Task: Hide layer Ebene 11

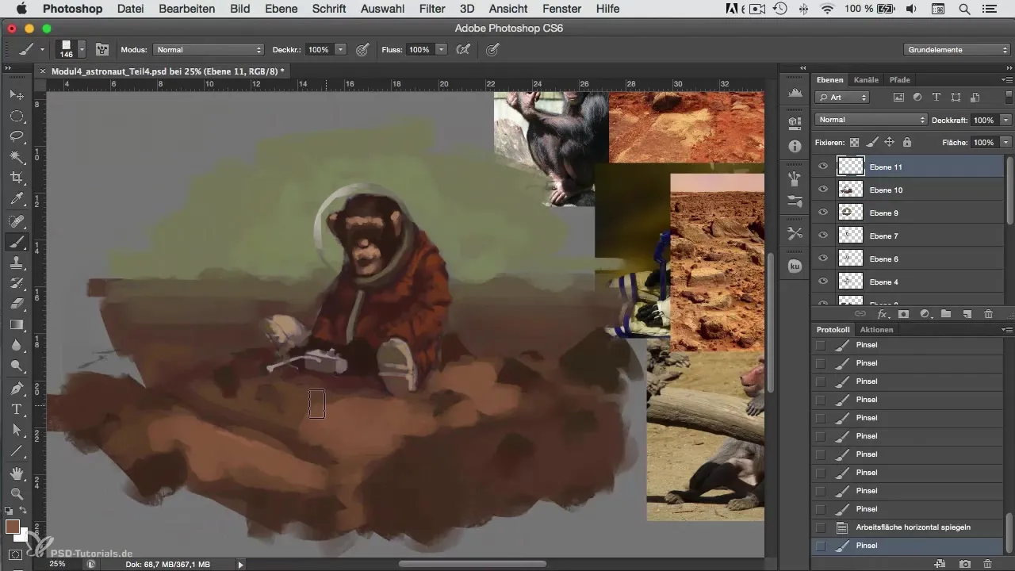Action: point(823,167)
